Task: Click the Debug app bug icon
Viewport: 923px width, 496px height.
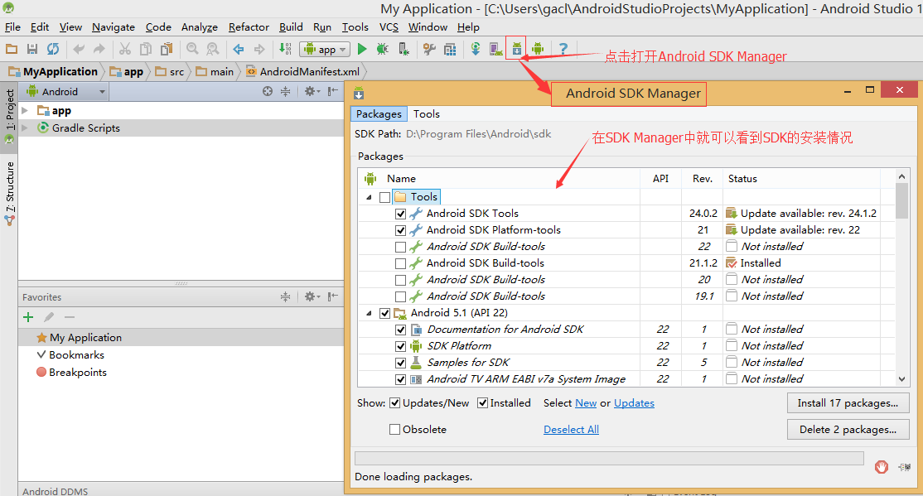Action: [x=382, y=50]
